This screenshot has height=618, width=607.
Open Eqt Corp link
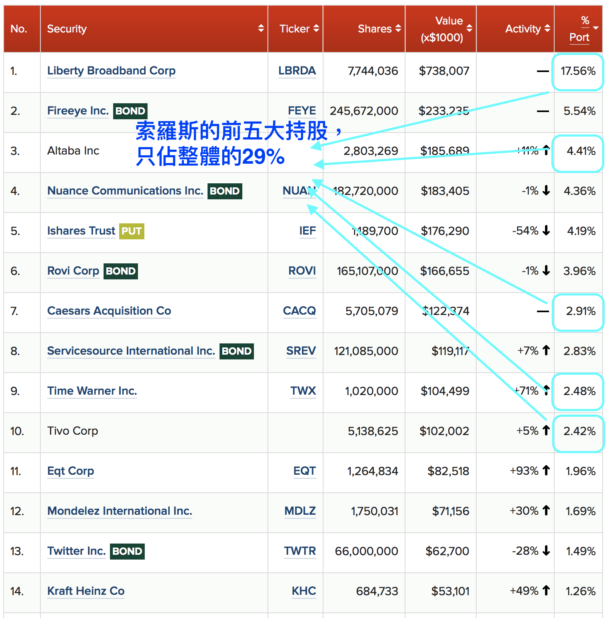(71, 471)
